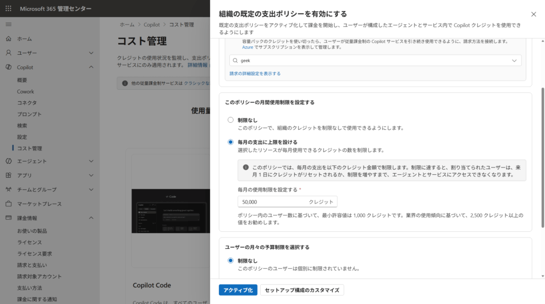
Task: Open 設定 under Copilot
Action: (22, 137)
